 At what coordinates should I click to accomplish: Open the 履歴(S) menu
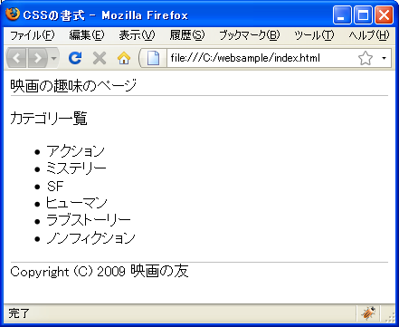pyautogui.click(x=187, y=35)
